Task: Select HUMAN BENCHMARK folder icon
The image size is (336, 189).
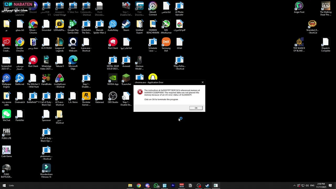Action: click(153, 27)
